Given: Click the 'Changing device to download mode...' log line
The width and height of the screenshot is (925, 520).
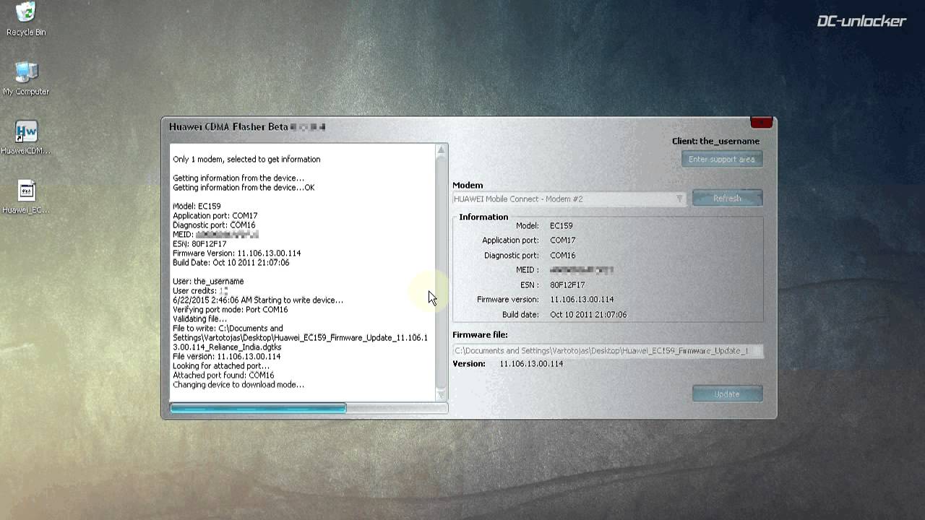Looking at the screenshot, I should point(238,385).
